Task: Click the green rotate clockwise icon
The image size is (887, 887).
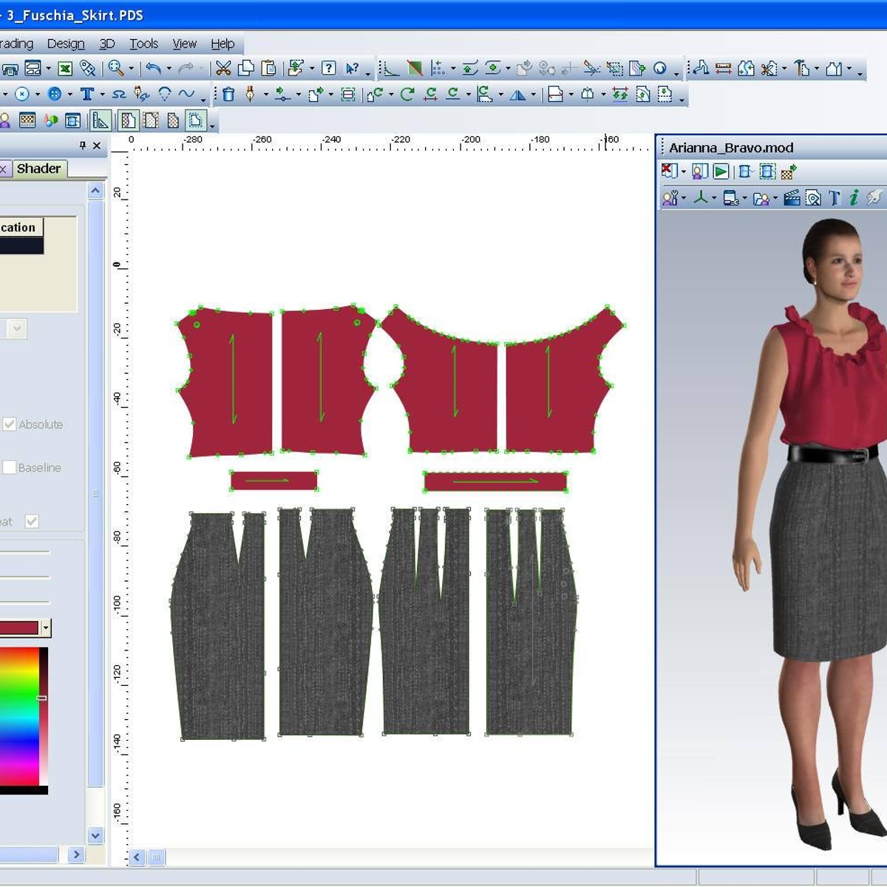Action: (x=407, y=94)
